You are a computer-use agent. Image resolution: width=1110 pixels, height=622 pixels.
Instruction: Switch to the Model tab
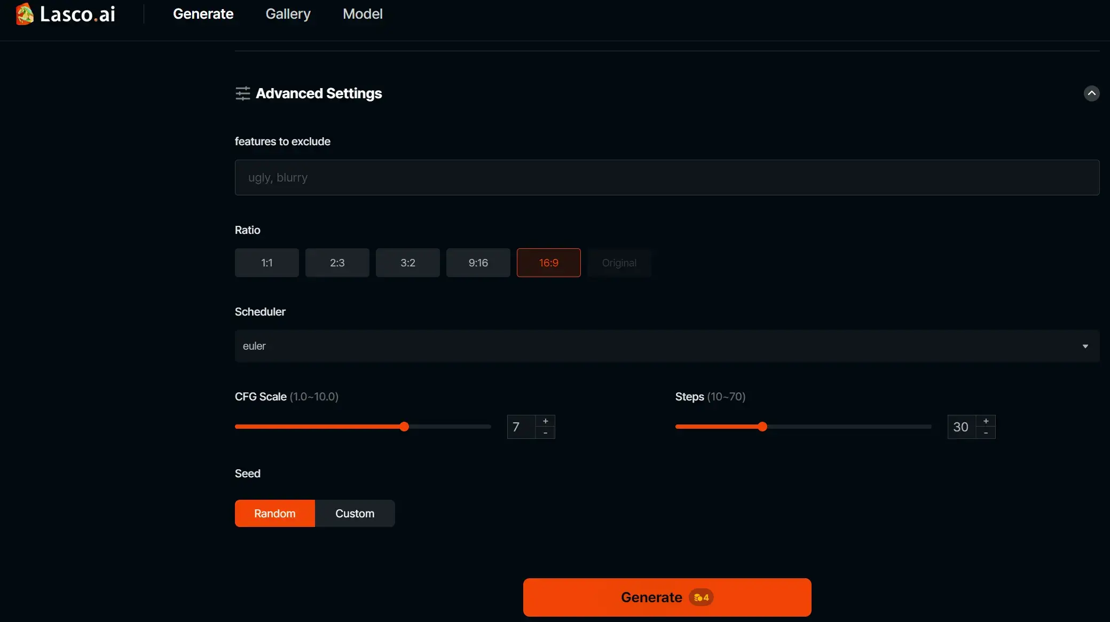pyautogui.click(x=363, y=14)
